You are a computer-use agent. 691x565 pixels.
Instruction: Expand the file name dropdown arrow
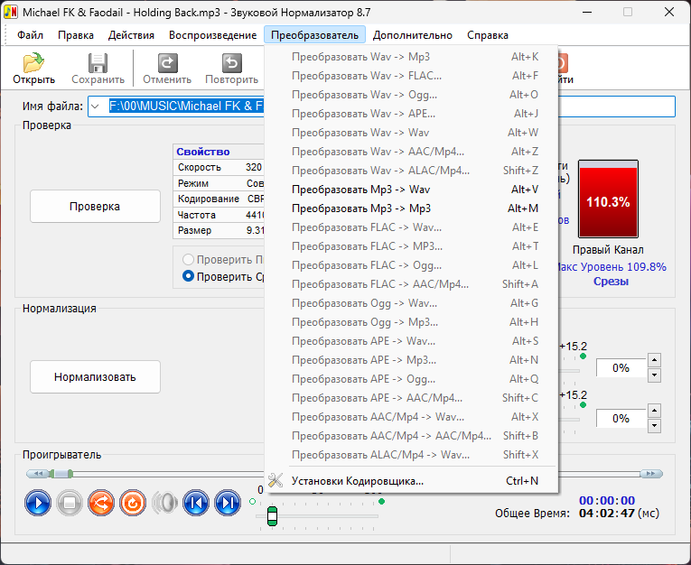click(95, 107)
